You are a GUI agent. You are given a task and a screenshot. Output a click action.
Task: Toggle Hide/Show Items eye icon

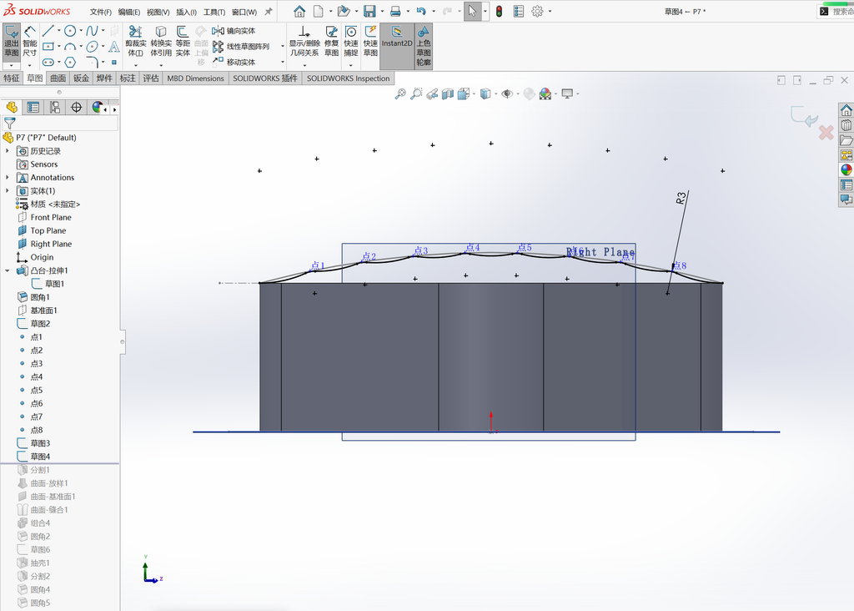point(506,93)
